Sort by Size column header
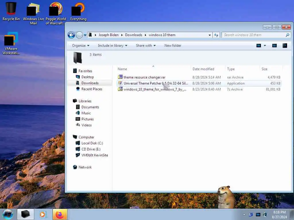Viewport: 294px width, 220px height. pos(264,69)
